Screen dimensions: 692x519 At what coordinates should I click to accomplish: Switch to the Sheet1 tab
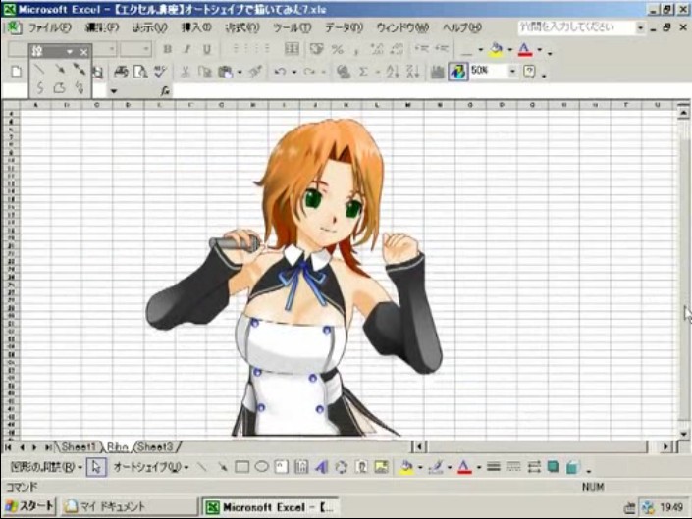click(x=79, y=447)
